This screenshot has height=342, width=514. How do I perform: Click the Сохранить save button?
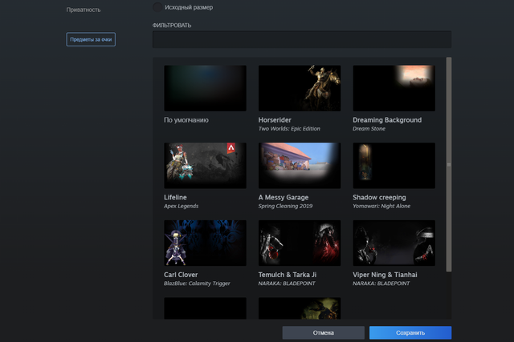410,332
